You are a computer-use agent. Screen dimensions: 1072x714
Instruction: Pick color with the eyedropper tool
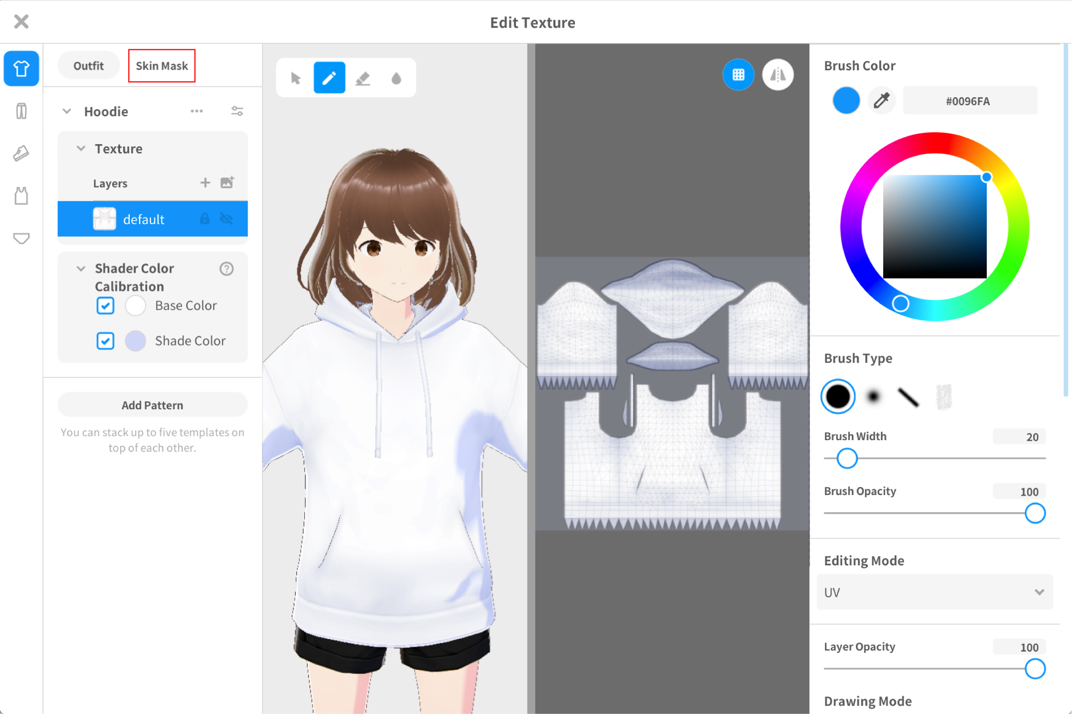point(881,101)
